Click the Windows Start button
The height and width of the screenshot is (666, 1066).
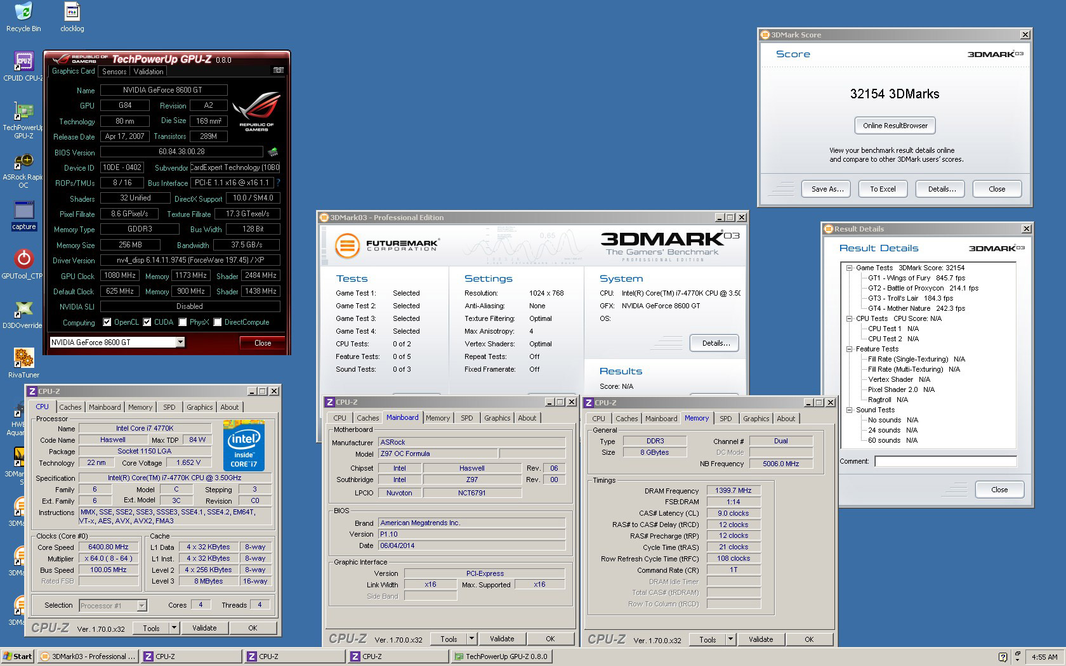[x=18, y=656]
